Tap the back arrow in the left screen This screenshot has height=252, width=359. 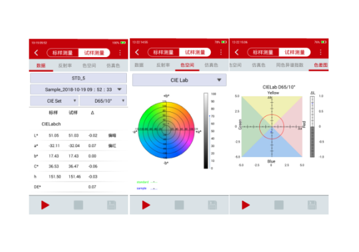point(37,53)
